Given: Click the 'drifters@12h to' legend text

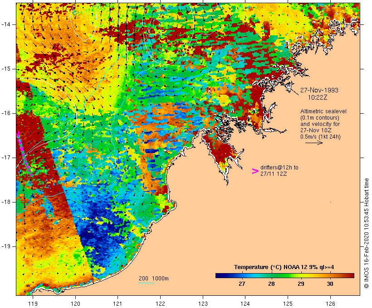Looking at the screenshot, I should pos(279,168).
